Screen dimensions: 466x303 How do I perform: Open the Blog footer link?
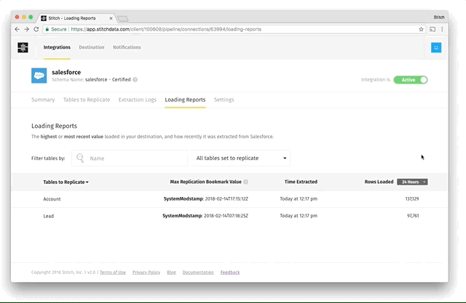click(171, 272)
